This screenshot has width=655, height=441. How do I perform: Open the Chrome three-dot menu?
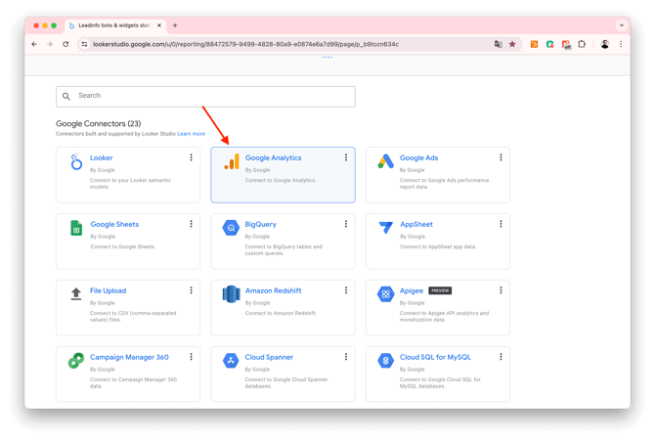click(x=621, y=44)
